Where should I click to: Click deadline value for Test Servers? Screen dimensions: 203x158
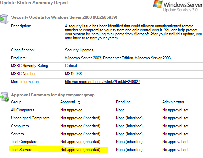coord(129,150)
